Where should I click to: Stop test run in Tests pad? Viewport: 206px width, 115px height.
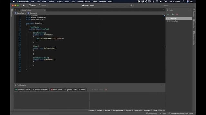point(177,14)
